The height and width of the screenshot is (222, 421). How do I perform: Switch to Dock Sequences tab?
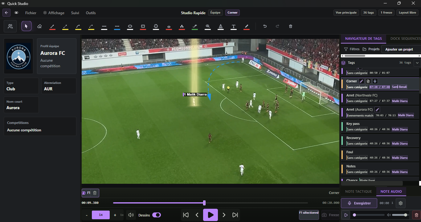tap(405, 39)
